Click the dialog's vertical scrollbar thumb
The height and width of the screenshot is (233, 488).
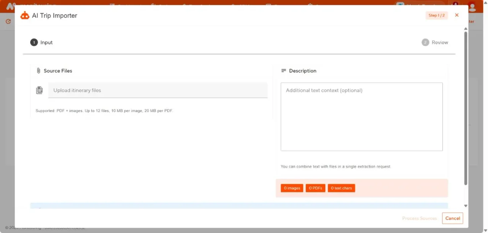click(x=466, y=109)
